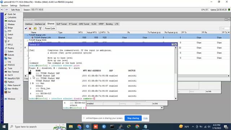Viewport: 231px width, 130px height.
Task: Open Bridge from the sidebar
Action: (10, 28)
